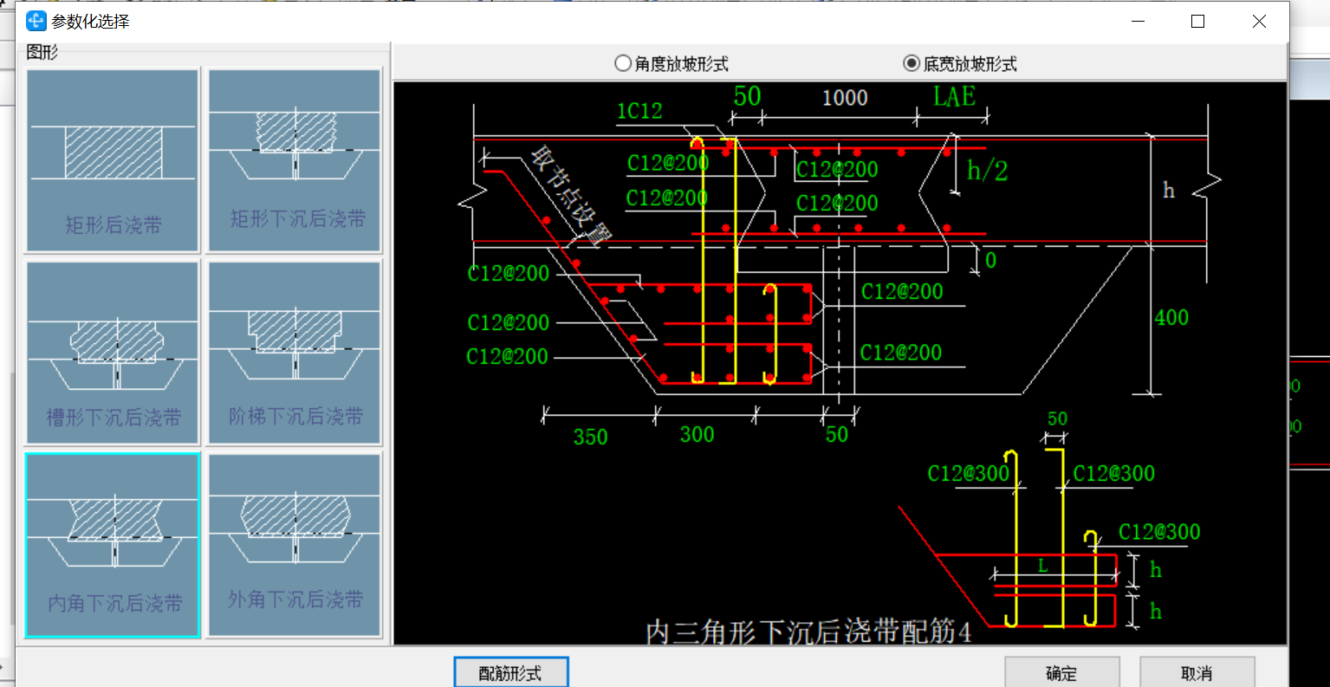Click the 0 offset dimension value
1330x687 pixels.
pos(990,260)
